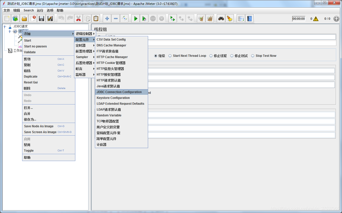Image resolution: width=342 pixels, height=213 pixels.
Task: Collapse all nodes with minus icon
Action: 116,19
